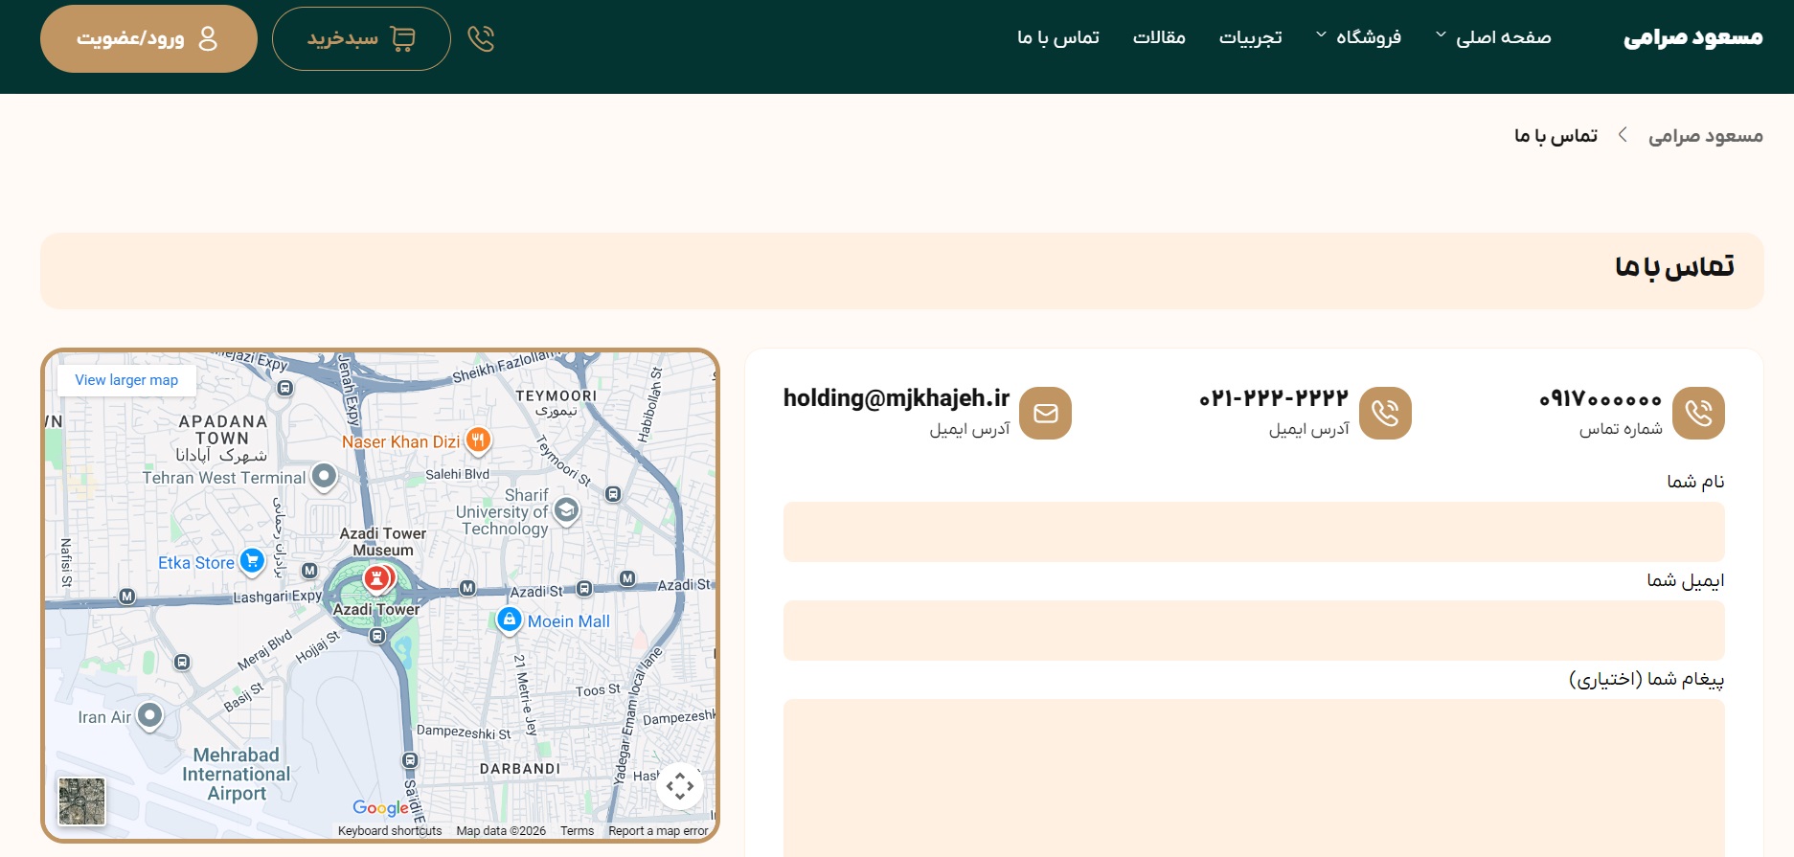Open the Experiences menu item
The image size is (1794, 857).
click(1250, 37)
